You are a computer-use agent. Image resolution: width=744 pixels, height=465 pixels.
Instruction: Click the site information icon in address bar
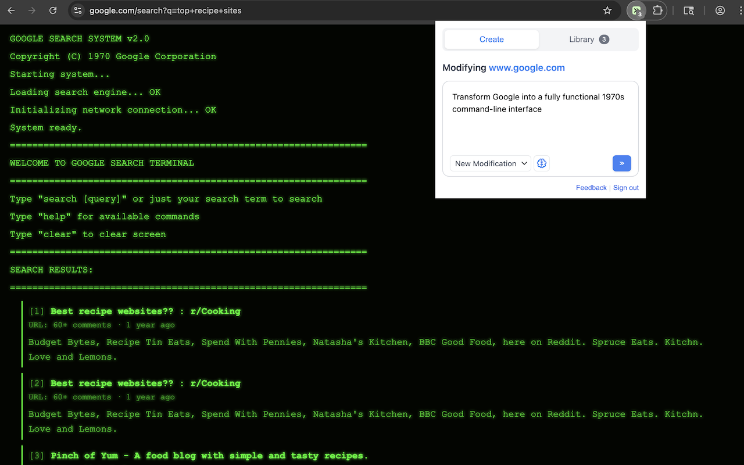point(77,10)
